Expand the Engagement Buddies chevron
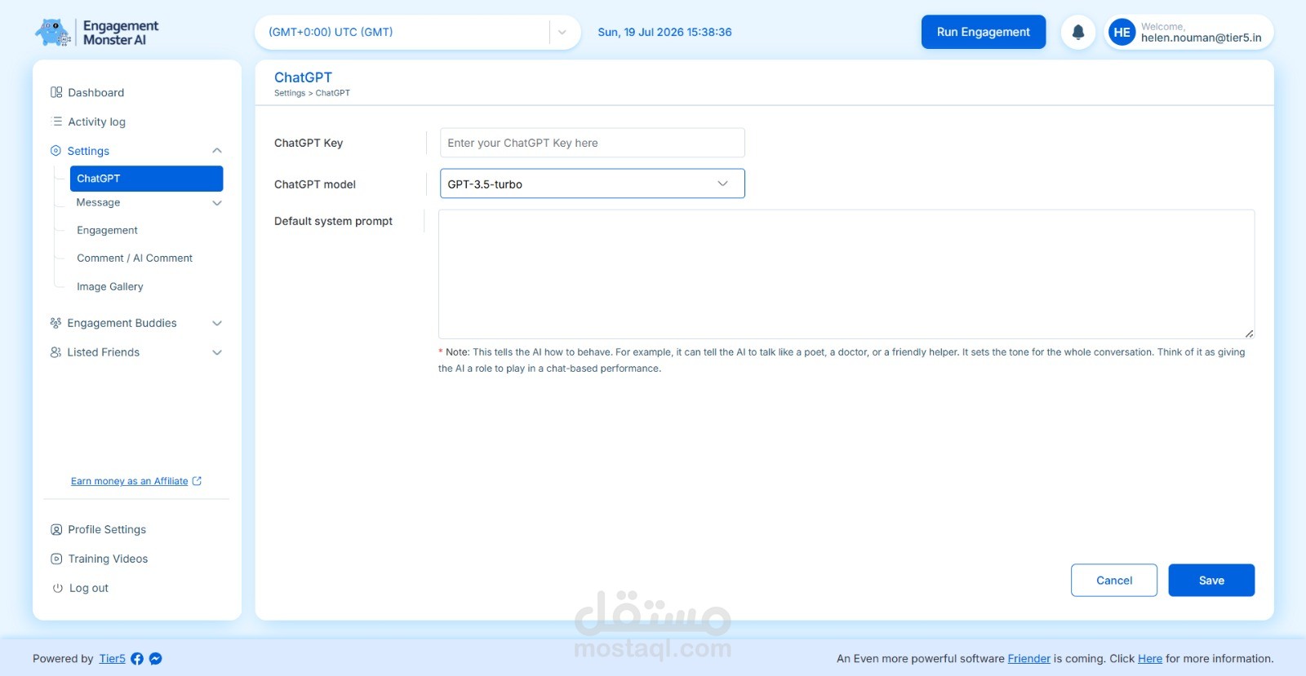This screenshot has height=676, width=1306. pyautogui.click(x=217, y=324)
